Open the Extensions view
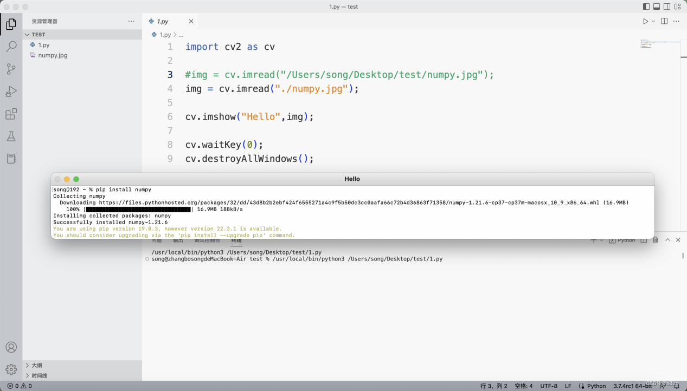687x391 pixels. pos(11,114)
